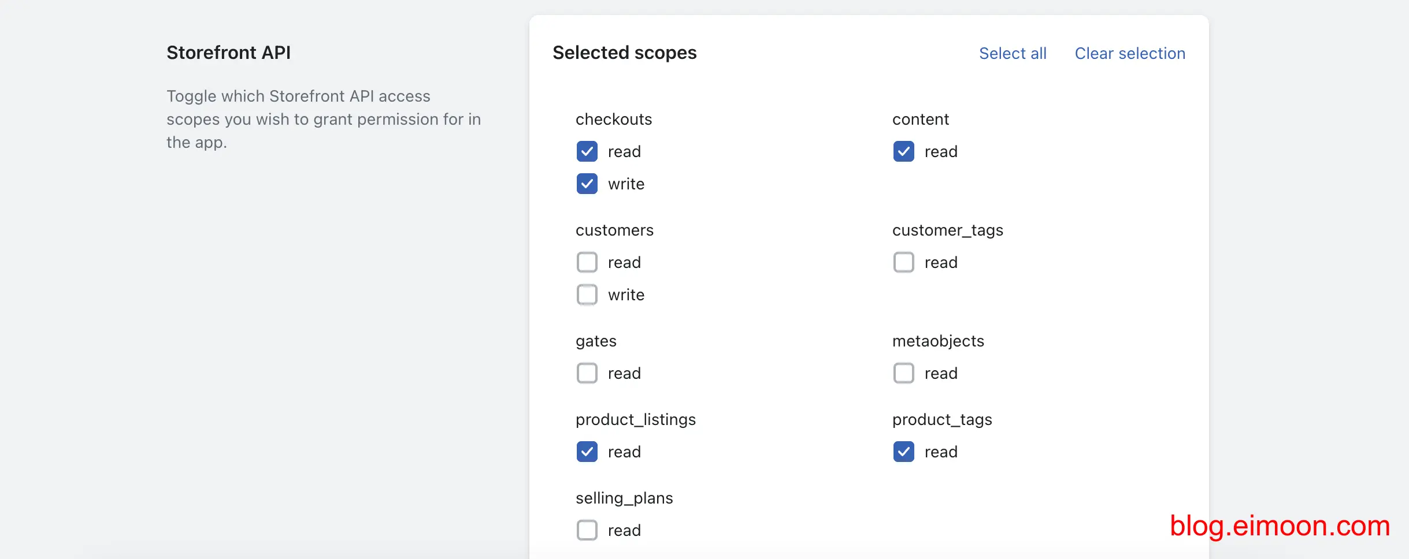Viewport: 1409px width, 559px height.
Task: Enable the customers write checkbox
Action: click(587, 295)
